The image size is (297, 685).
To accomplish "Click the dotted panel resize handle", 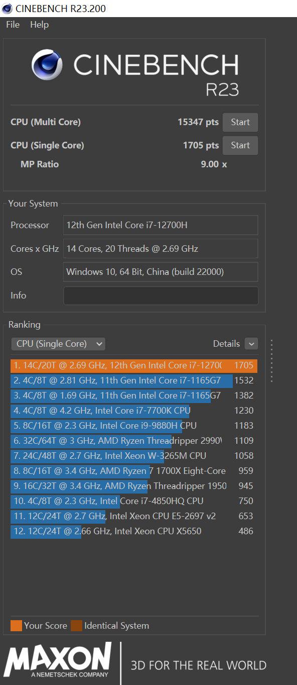I will 271,360.
